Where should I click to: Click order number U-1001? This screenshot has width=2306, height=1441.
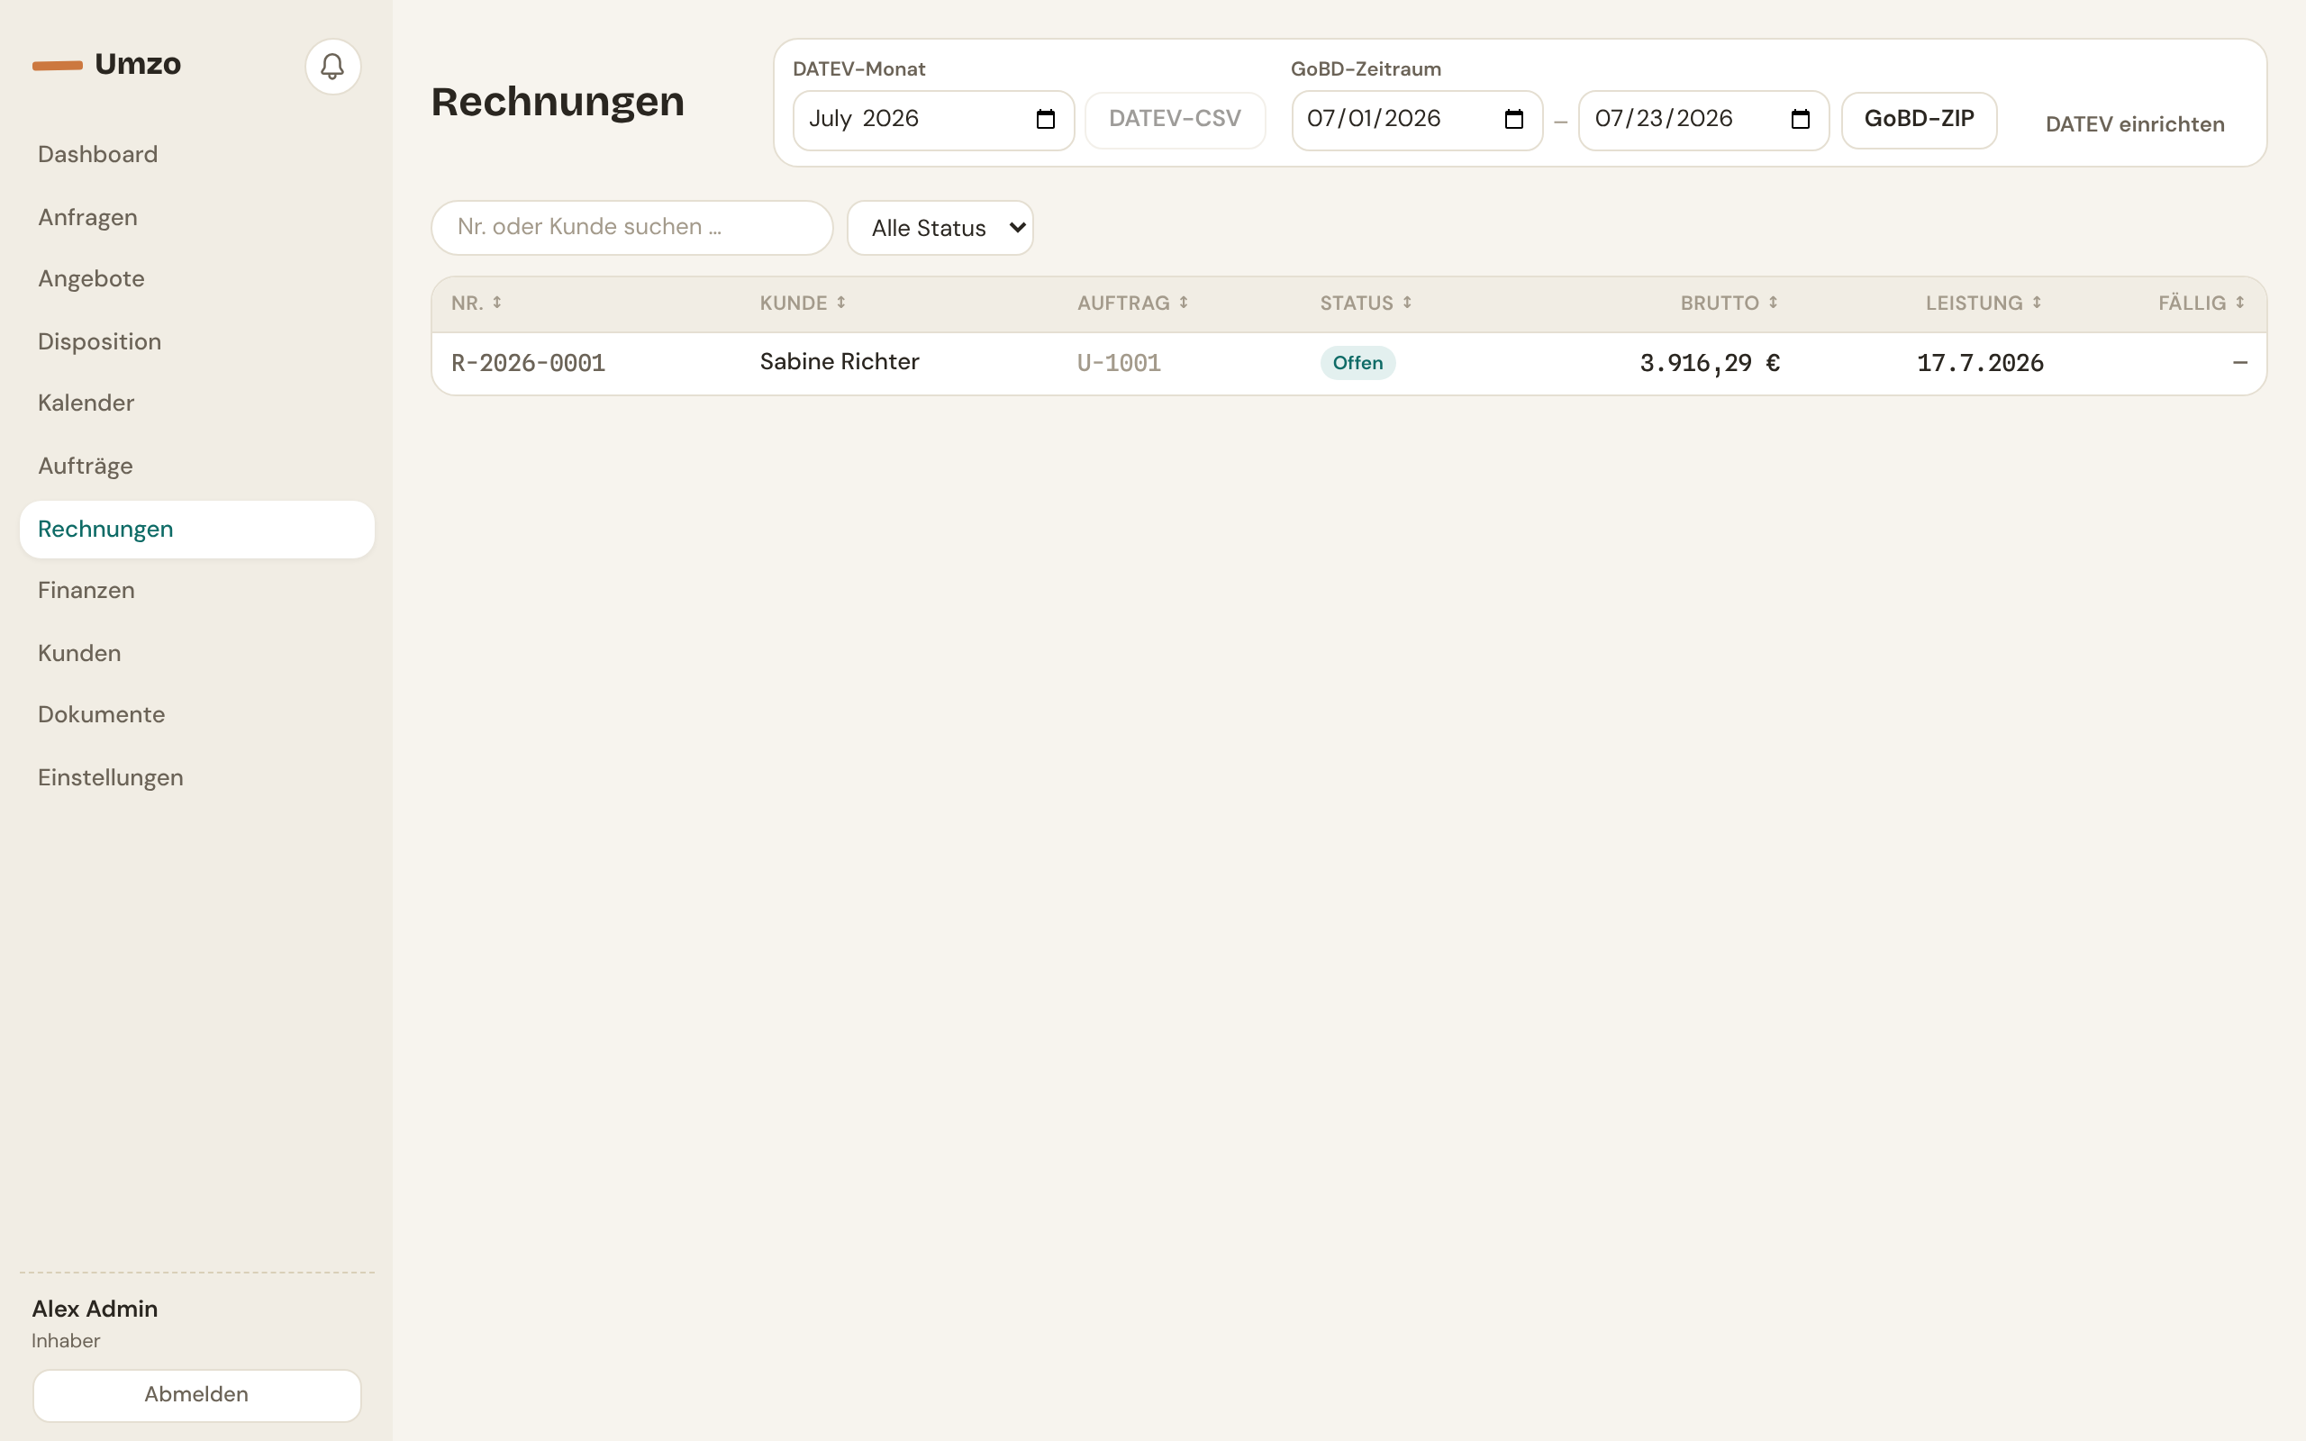[x=1119, y=363]
